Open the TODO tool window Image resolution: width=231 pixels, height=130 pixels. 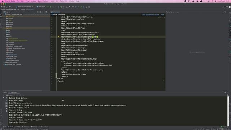pos(18,127)
